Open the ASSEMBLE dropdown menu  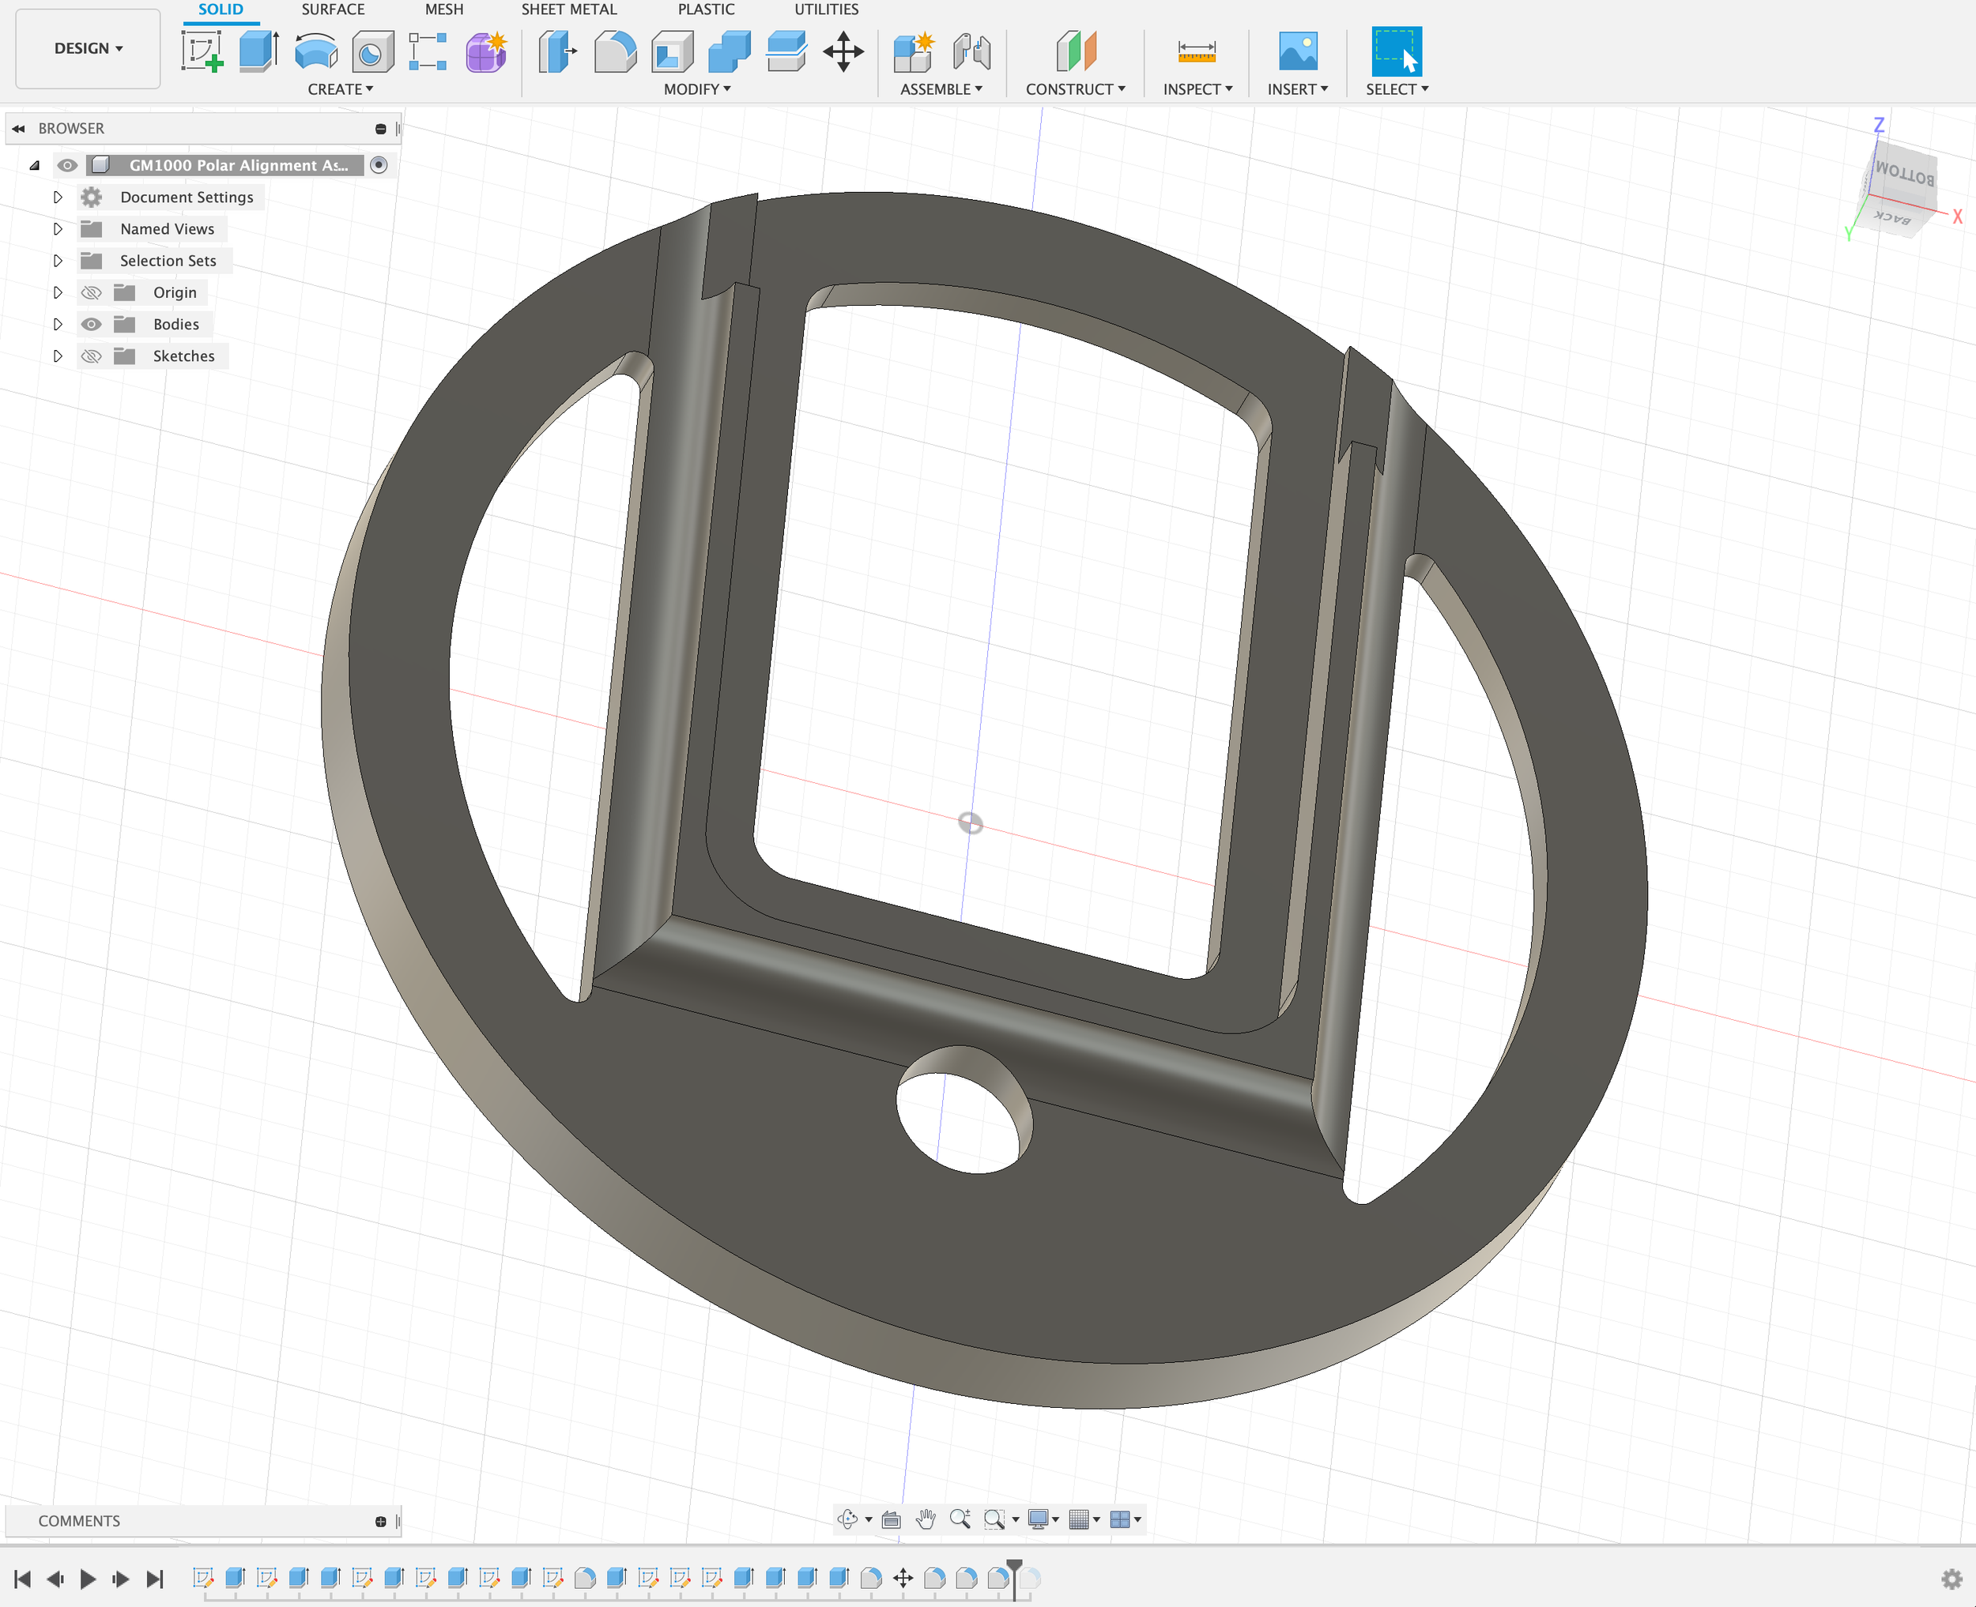point(941,88)
